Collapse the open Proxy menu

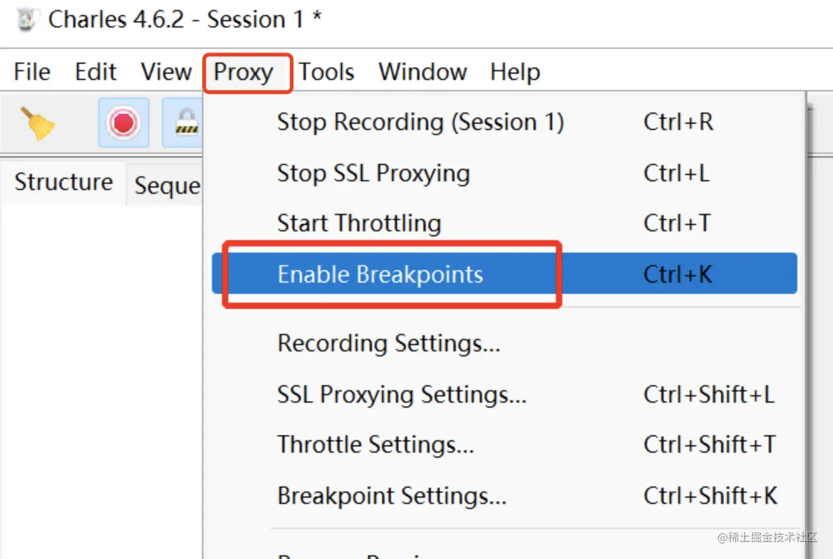point(244,73)
